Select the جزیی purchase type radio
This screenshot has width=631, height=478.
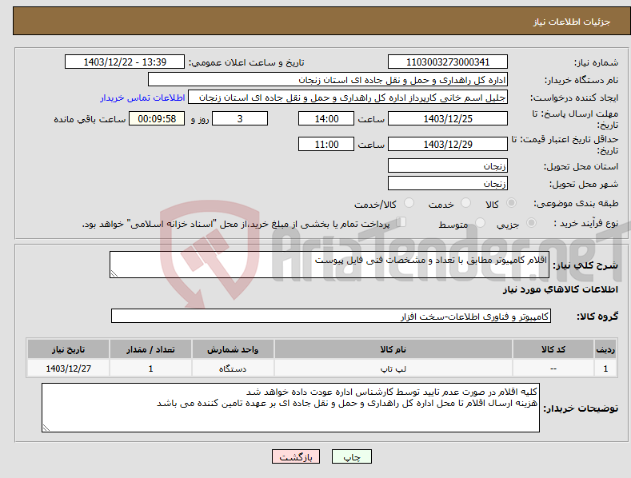point(531,222)
